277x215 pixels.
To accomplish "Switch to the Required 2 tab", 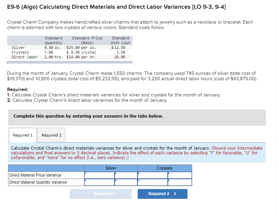I will coord(51,135).
